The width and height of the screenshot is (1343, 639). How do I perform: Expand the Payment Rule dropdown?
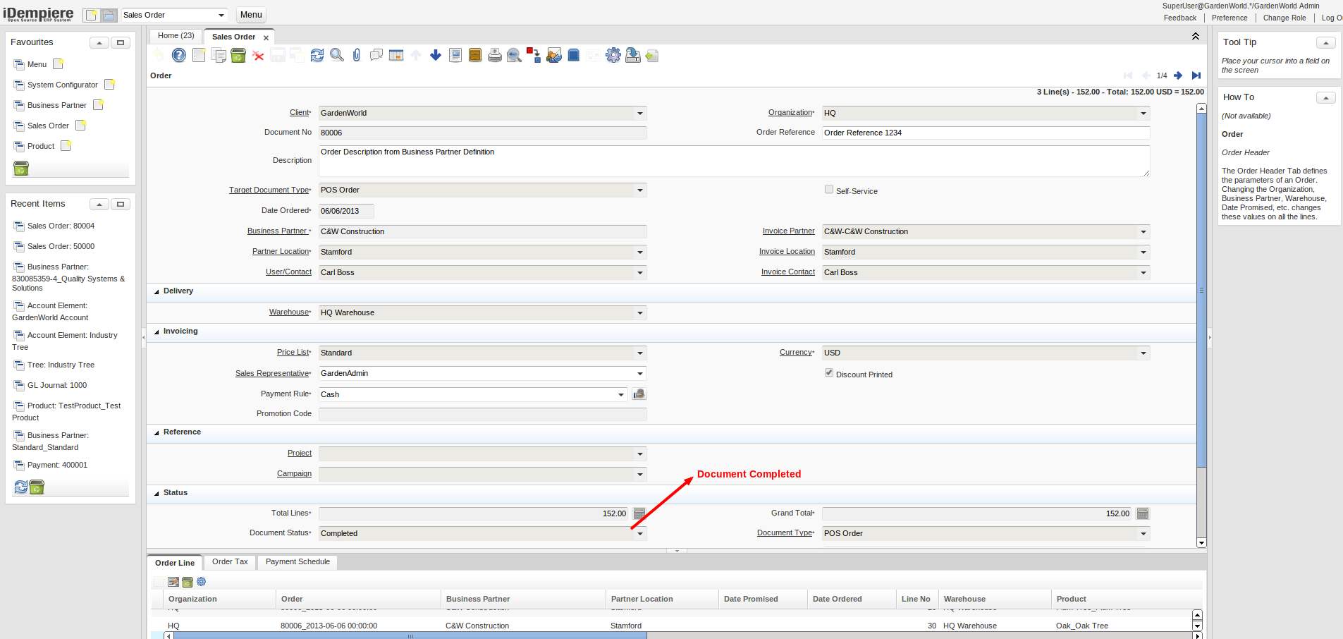coord(620,394)
